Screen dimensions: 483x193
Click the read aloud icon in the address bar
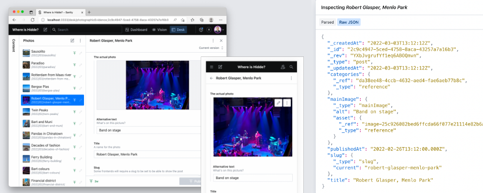click(x=175, y=20)
